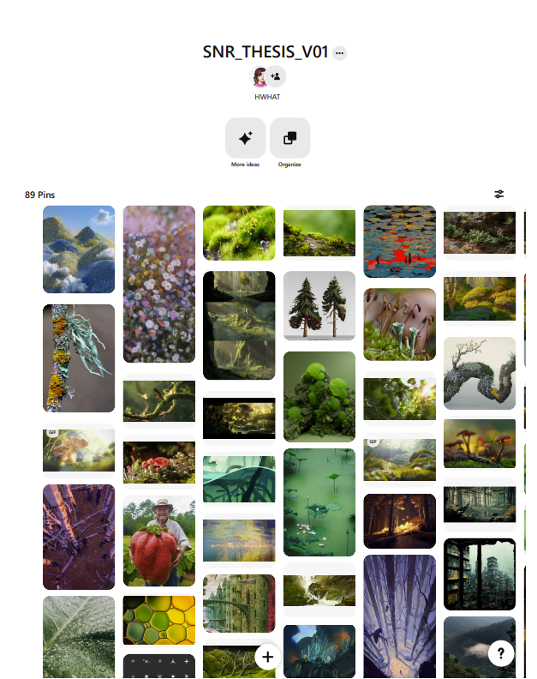The image size is (537, 679).
Task: Open the HWHAT profile avatar
Action: 260,76
